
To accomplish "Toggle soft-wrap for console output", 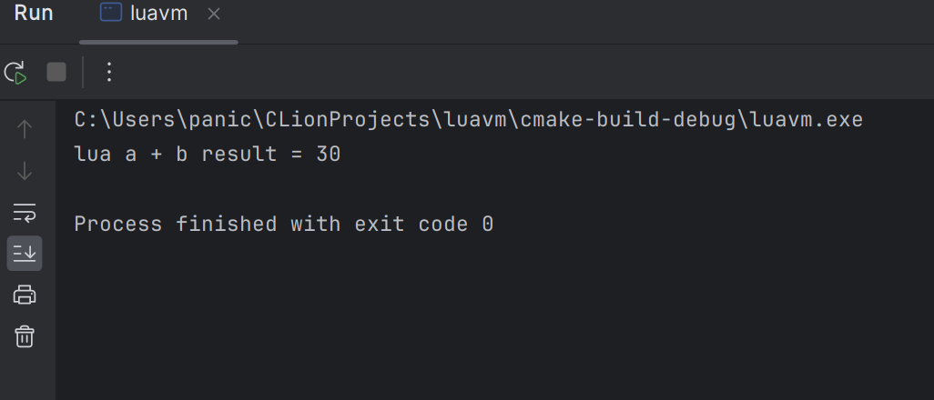I will coord(25,213).
